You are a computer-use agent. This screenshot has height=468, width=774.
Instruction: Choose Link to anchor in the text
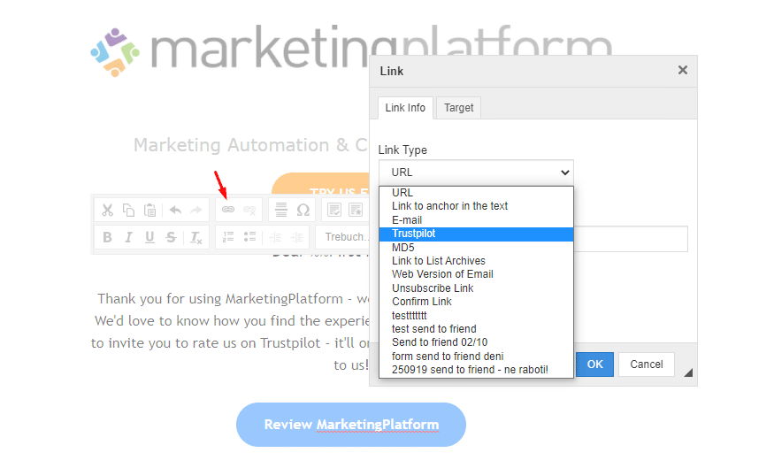(476, 206)
